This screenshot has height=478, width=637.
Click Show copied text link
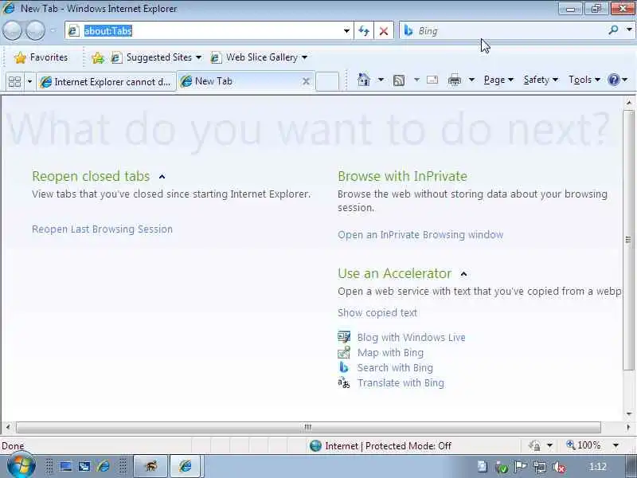[377, 312]
